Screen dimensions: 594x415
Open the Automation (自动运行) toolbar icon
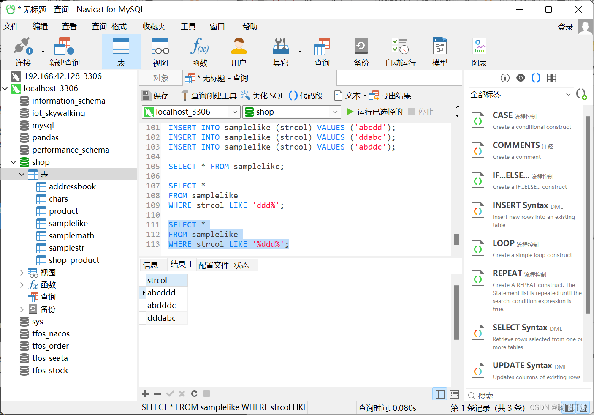(401, 52)
